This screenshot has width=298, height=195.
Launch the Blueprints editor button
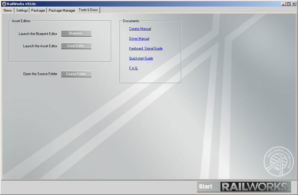pyautogui.click(x=76, y=33)
